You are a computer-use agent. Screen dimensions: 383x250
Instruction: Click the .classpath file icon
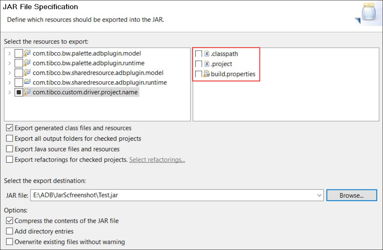coord(207,54)
